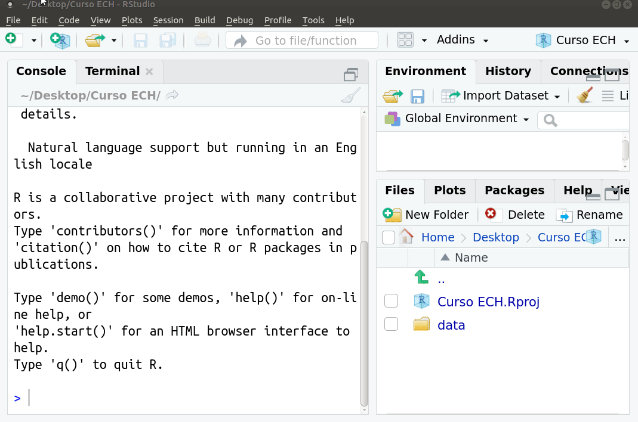Toggle the select-all checkbox beside Home

tap(389, 237)
